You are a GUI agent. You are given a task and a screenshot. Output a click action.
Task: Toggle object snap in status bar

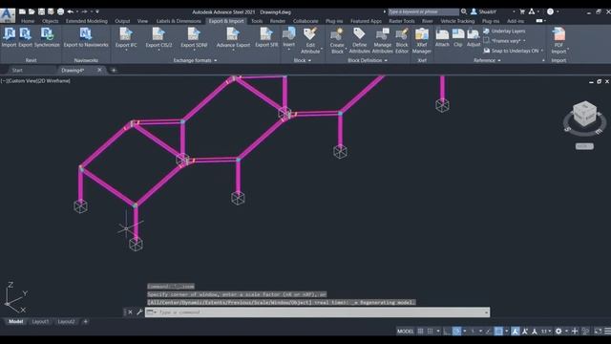(498, 332)
